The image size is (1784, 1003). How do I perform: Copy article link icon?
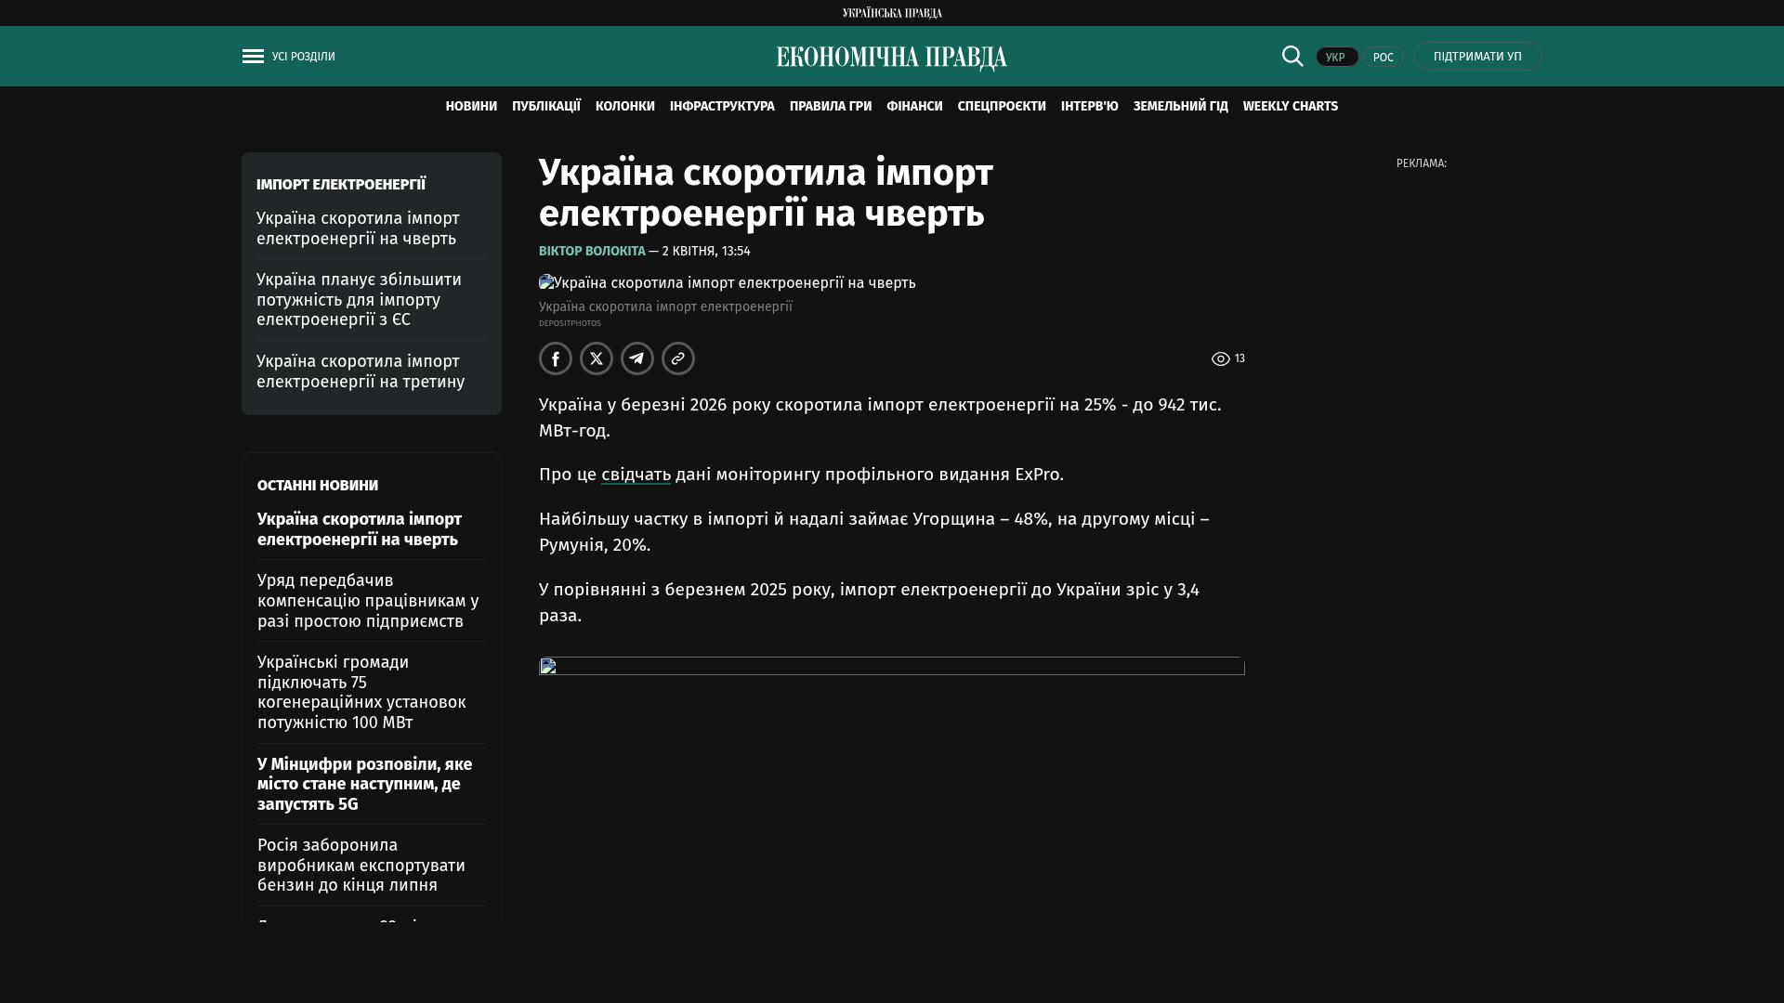point(678,358)
